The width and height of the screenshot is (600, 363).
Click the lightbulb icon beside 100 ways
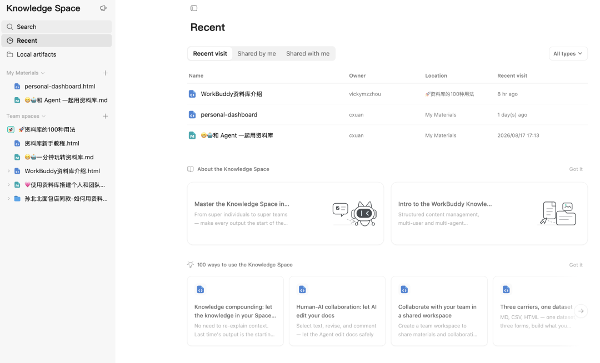(190, 264)
